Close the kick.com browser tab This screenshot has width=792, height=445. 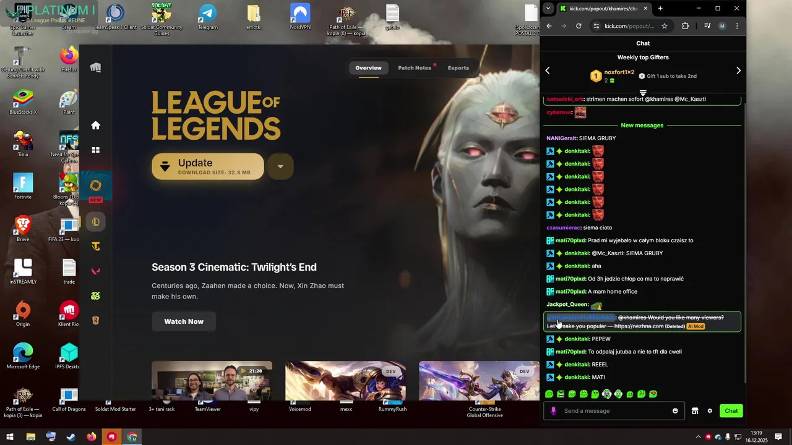click(x=645, y=9)
